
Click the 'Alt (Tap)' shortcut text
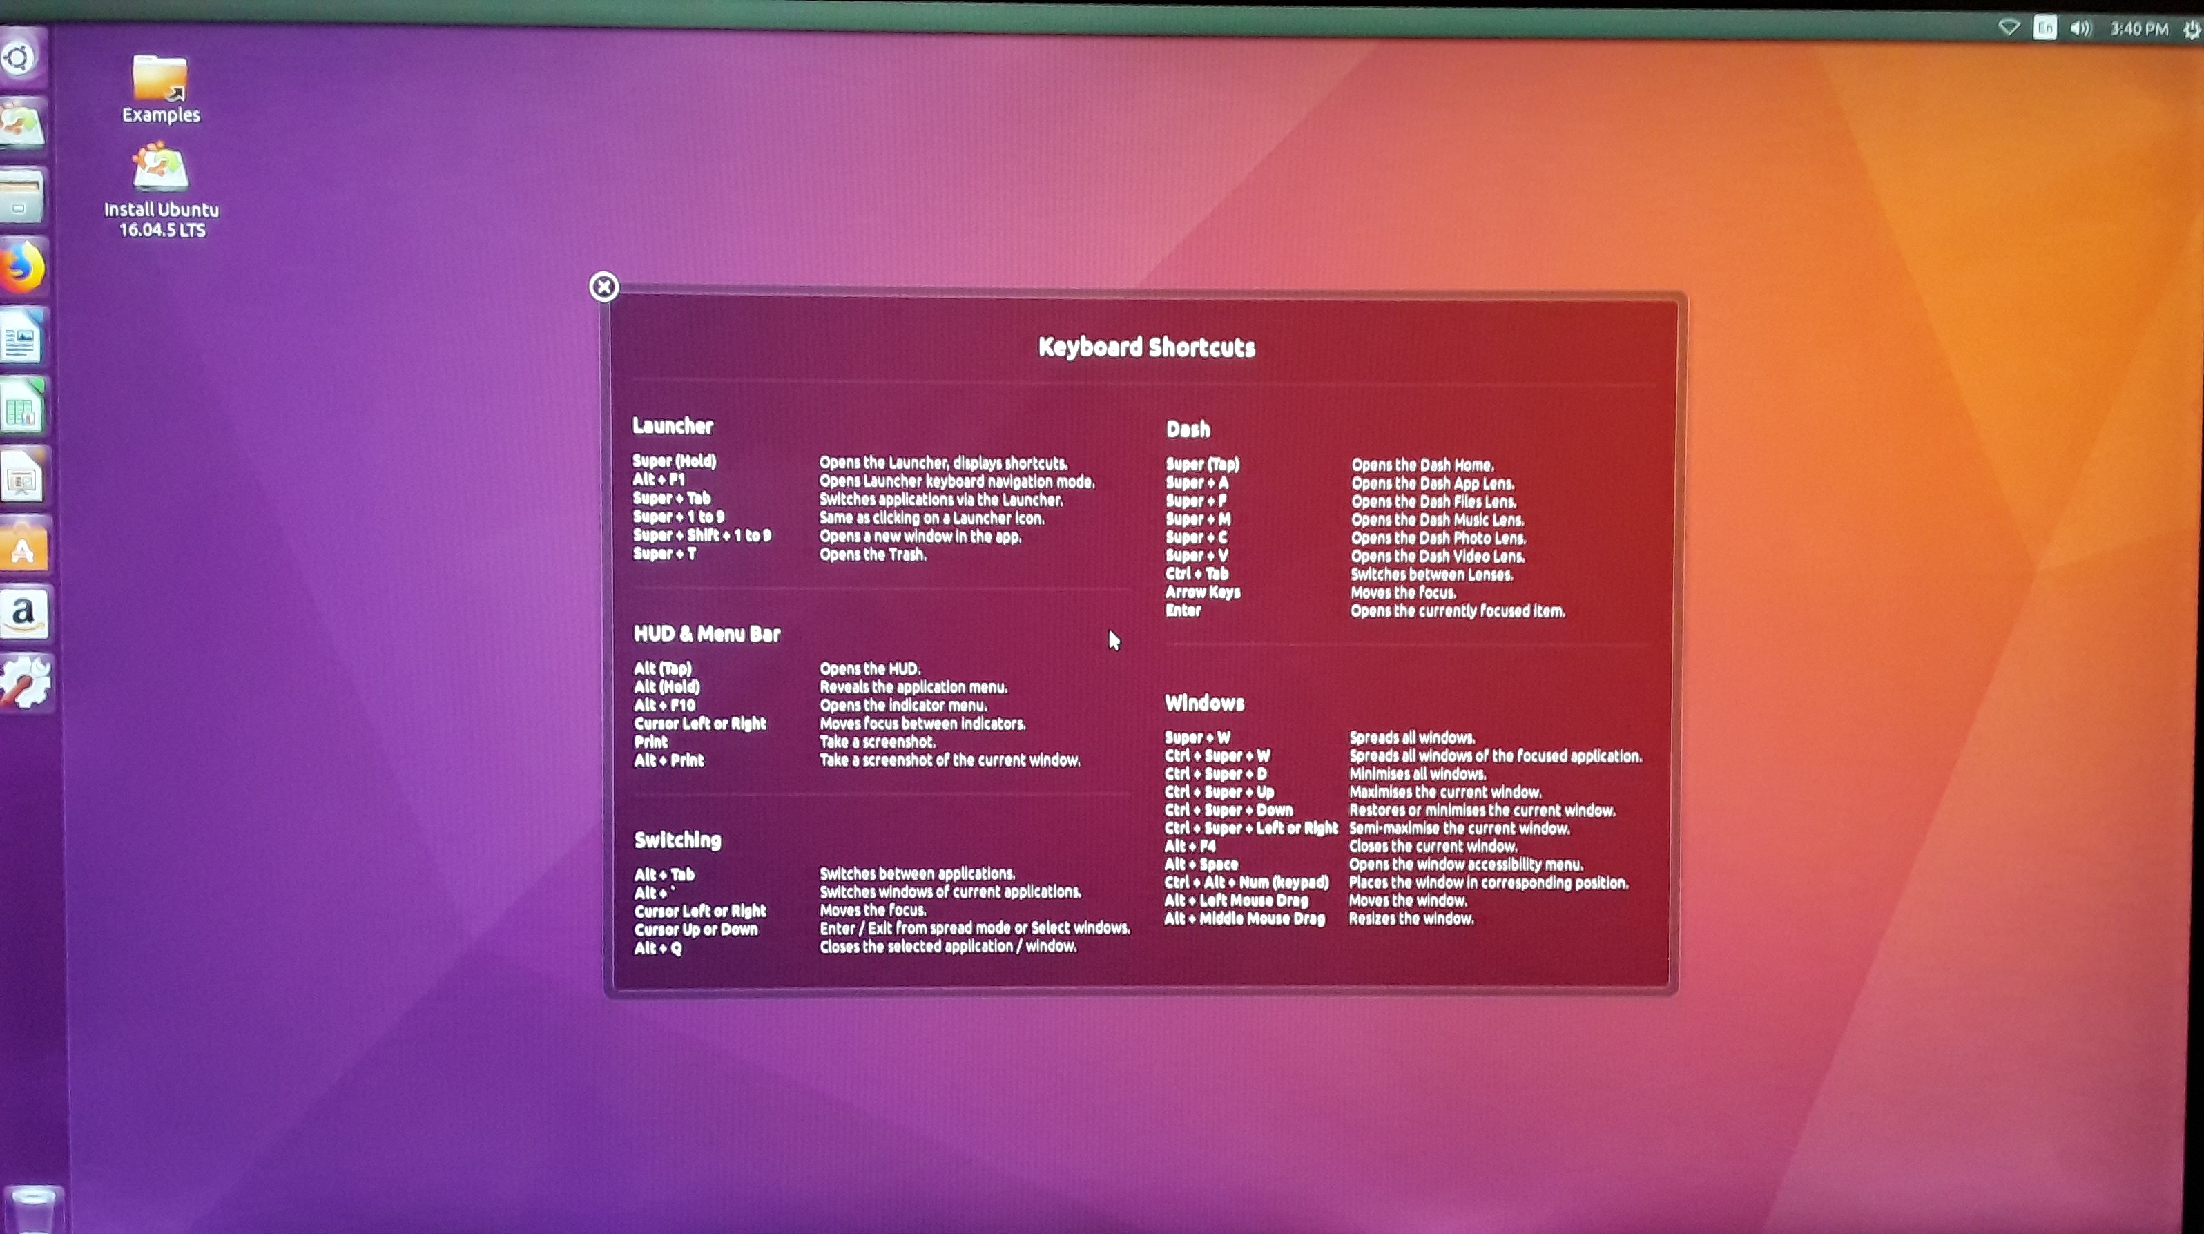(x=662, y=668)
